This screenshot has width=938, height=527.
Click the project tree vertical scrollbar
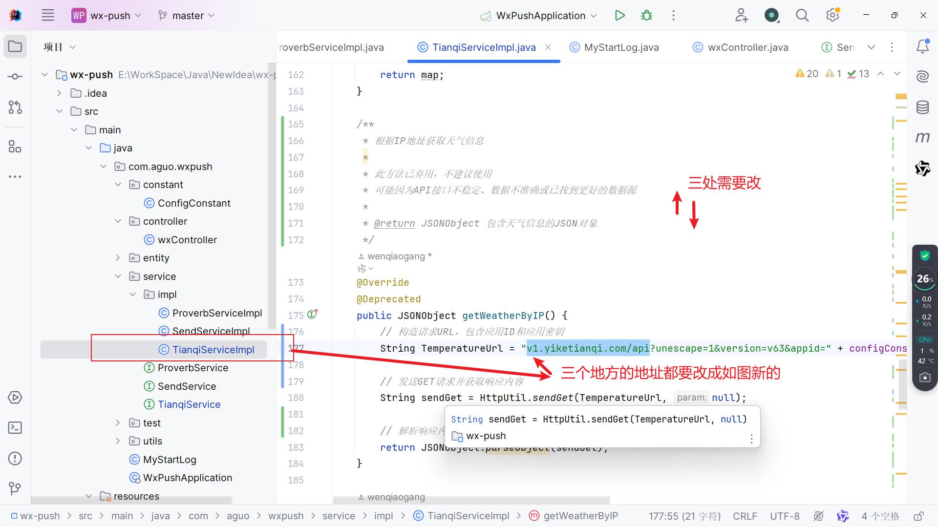[272, 195]
